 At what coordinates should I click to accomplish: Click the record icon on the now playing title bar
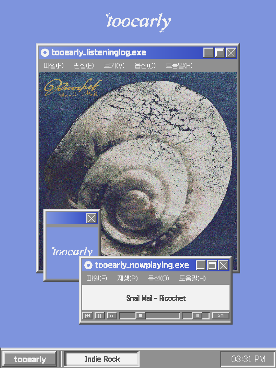tap(88, 265)
